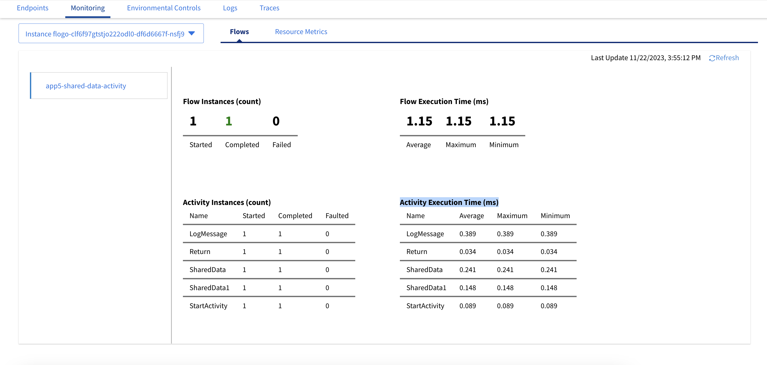The height and width of the screenshot is (365, 767).
Task: Click the Faulted column header
Action: pyautogui.click(x=337, y=216)
